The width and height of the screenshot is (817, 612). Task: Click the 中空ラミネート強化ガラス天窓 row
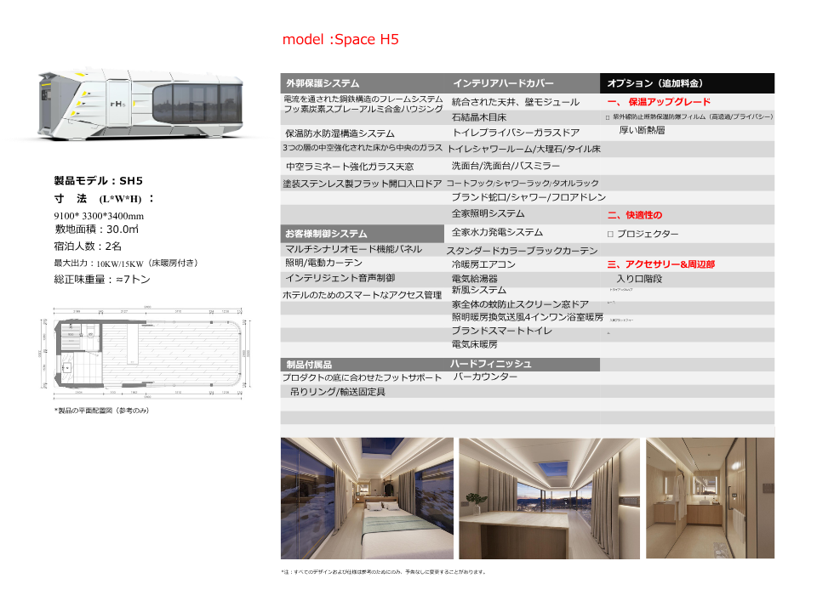click(350, 167)
